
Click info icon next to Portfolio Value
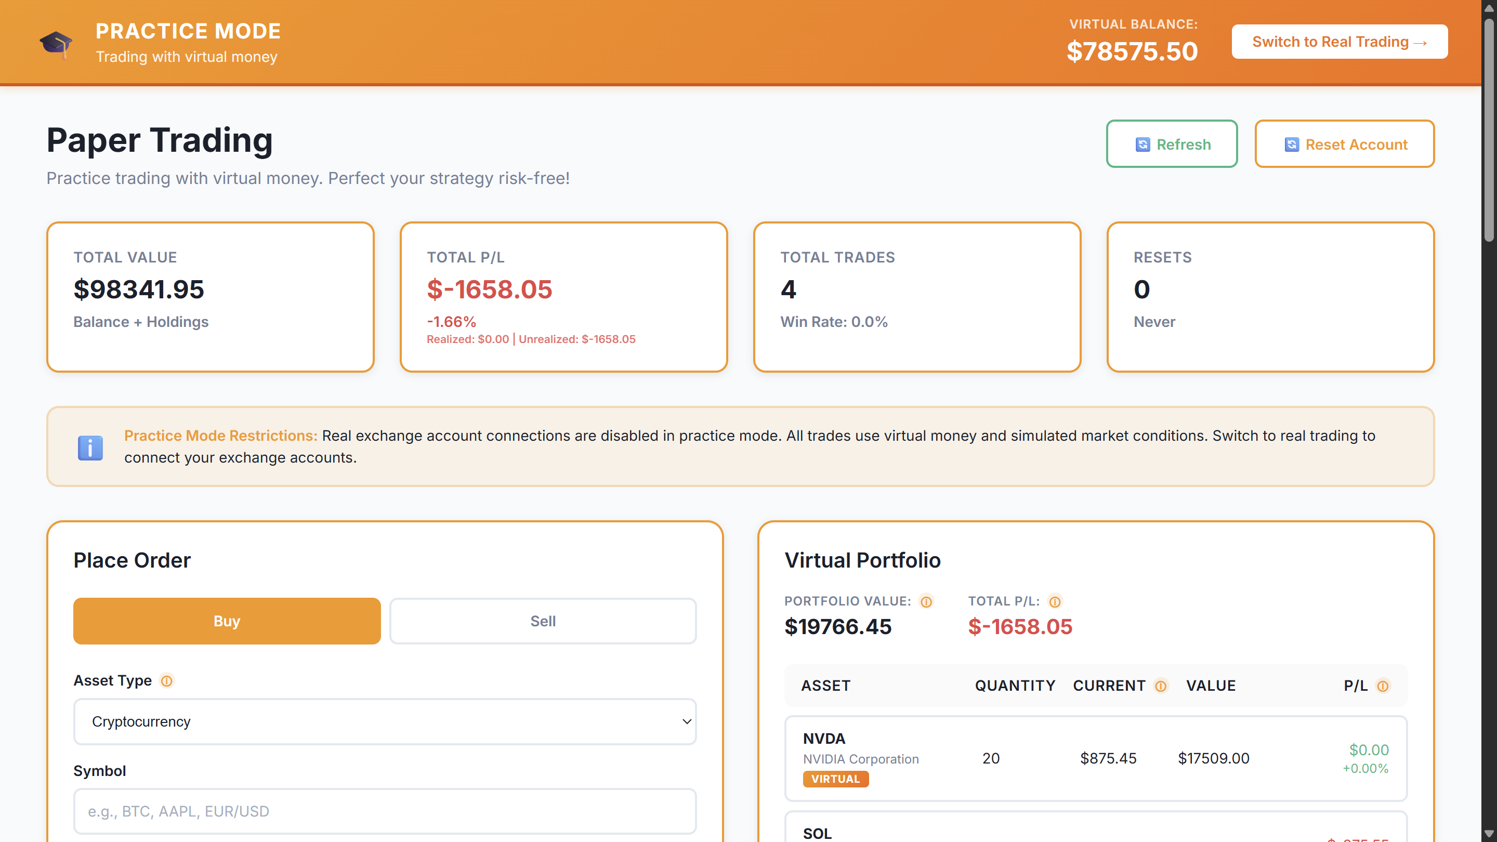pyautogui.click(x=926, y=602)
